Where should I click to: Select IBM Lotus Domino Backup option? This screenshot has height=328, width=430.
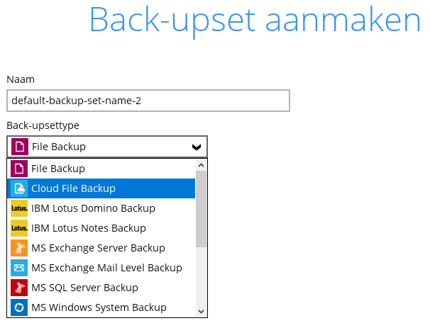coord(101,208)
